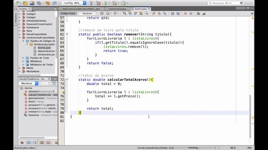This screenshot has height=150, width=268.
Task: Click the Comment editor toolbar icon
Action: pyautogui.click(x=198, y=13)
